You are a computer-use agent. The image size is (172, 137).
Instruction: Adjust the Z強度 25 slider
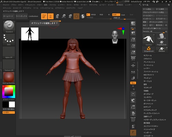[125, 18]
